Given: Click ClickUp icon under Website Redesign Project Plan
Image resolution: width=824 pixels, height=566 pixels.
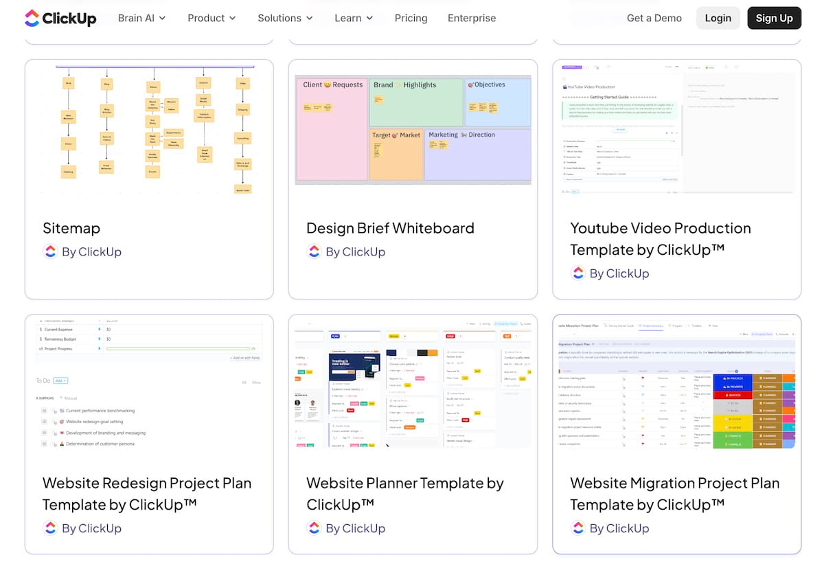Looking at the screenshot, I should [50, 528].
